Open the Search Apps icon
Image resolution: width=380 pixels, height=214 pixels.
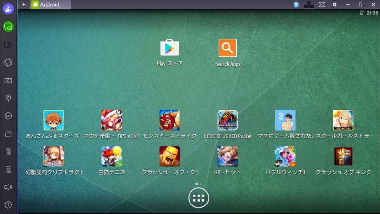click(228, 48)
